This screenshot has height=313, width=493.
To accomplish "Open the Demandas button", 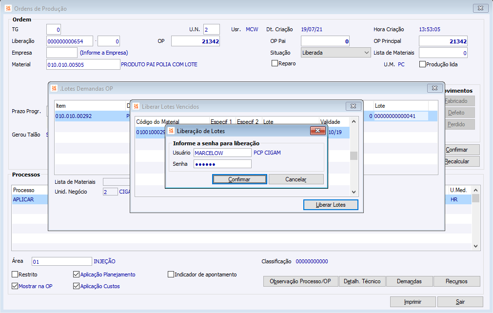I will 409,281.
